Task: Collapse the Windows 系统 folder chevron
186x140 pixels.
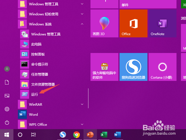Action: [x=82, y=24]
